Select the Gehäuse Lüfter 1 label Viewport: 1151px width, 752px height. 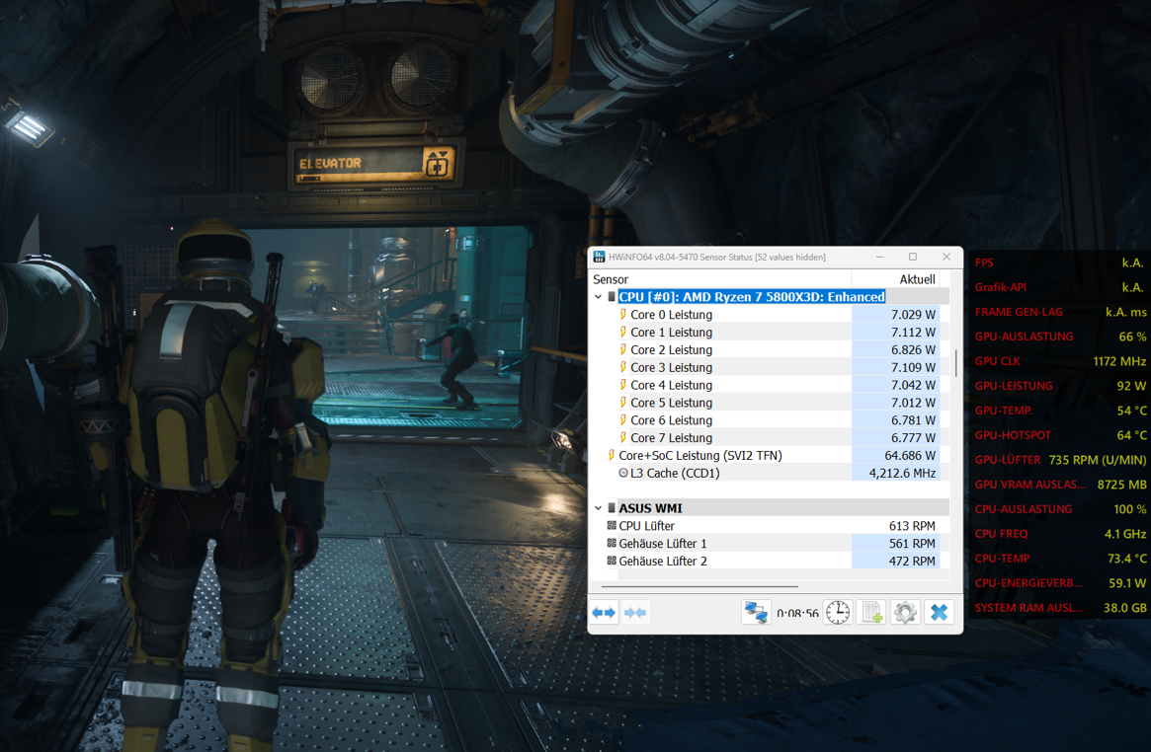[x=663, y=543]
